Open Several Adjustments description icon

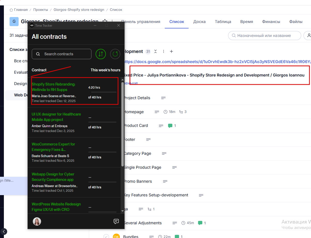click(175, 223)
